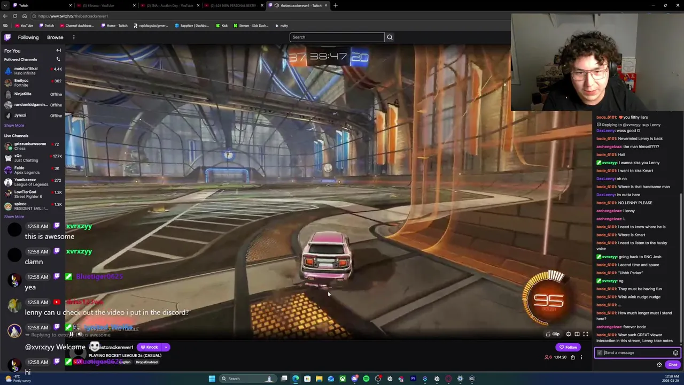684x385 pixels.
Task: Open the Sapphire Dashboard bookmark
Action: point(192,26)
